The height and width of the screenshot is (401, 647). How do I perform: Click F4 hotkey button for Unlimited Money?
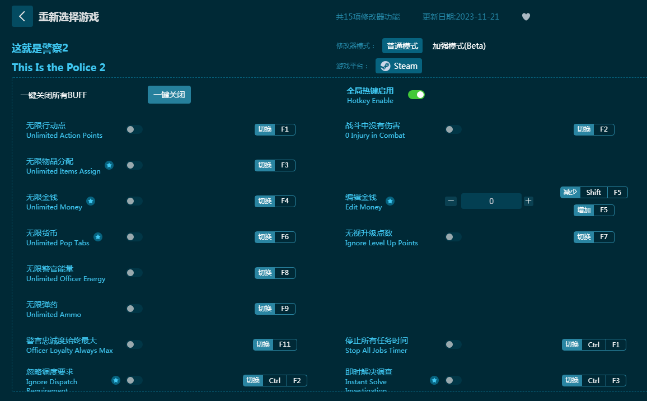[x=275, y=201]
